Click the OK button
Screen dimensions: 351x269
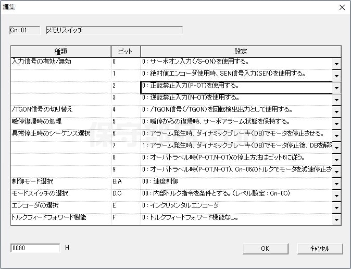click(x=265, y=249)
